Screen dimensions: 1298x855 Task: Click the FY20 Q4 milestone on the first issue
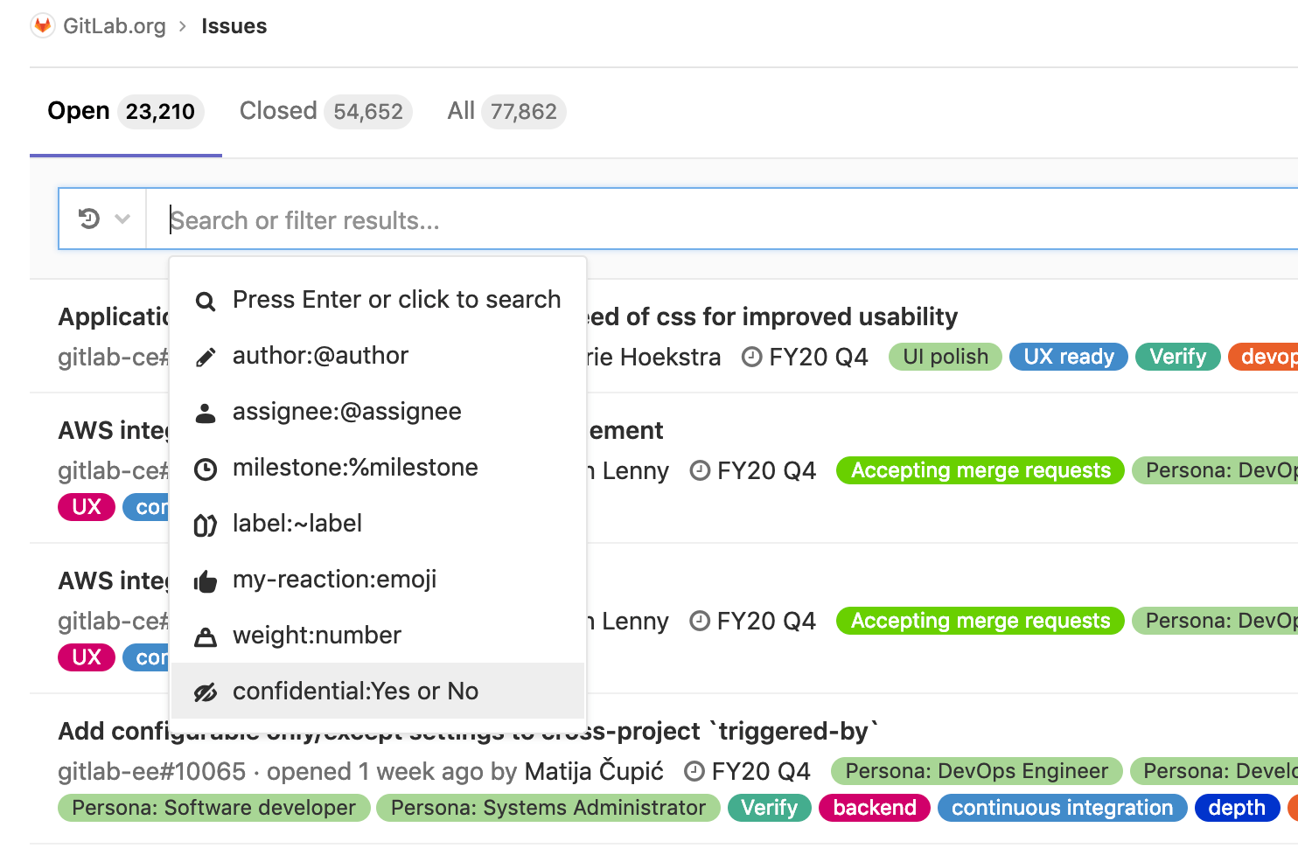[817, 357]
